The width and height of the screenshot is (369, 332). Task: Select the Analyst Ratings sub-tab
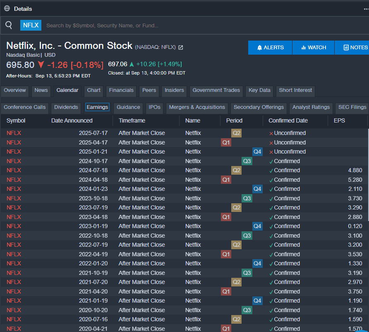point(311,107)
